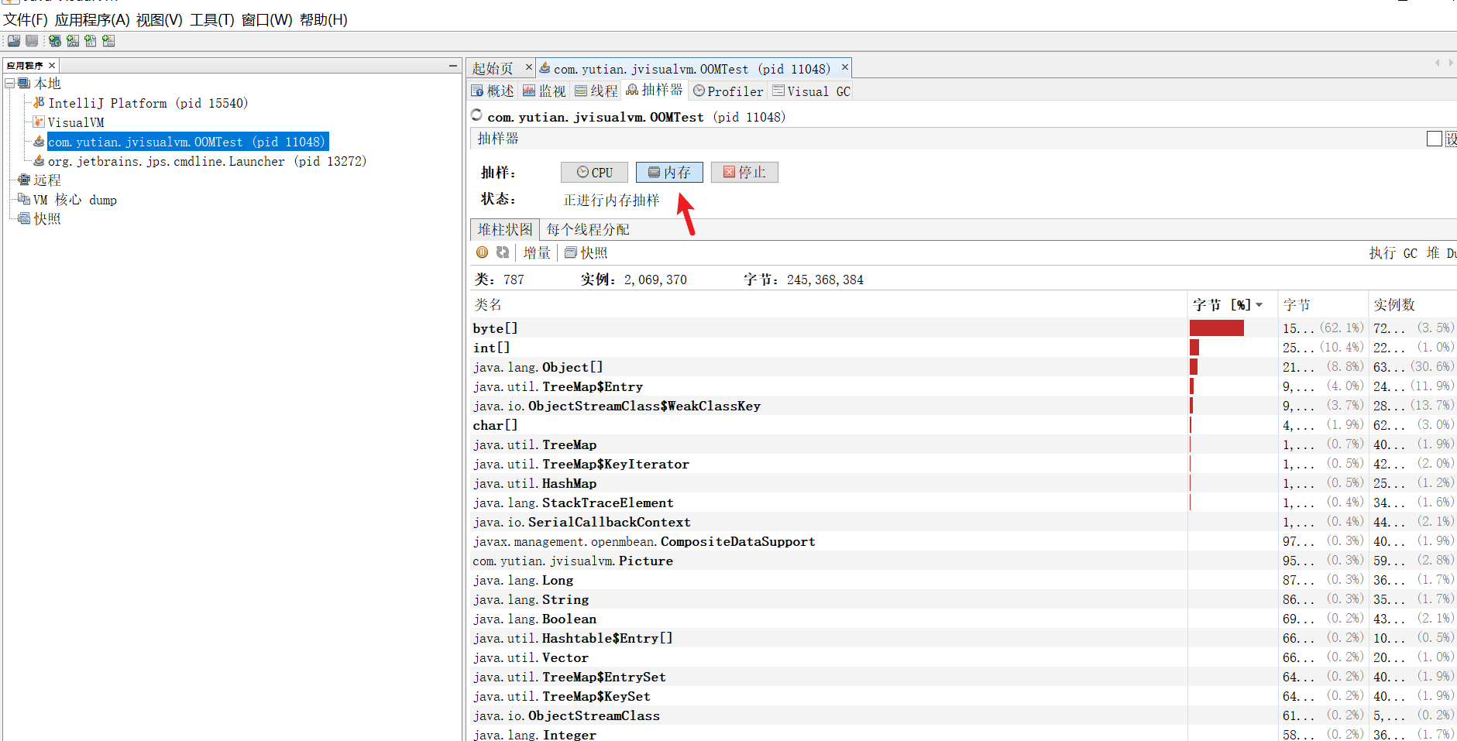The width and height of the screenshot is (1457, 741).
Task: Toggle the 增量 (deltas) mode
Action: 536,252
